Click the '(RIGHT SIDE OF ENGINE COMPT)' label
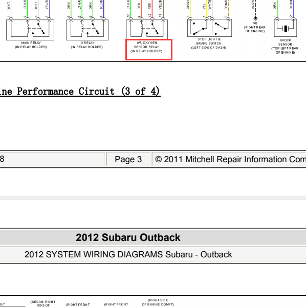306x307 pixels. click(x=158, y=302)
